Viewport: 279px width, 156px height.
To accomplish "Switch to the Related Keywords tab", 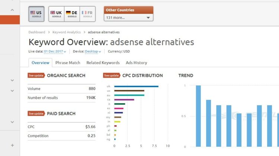I will coord(103,63).
